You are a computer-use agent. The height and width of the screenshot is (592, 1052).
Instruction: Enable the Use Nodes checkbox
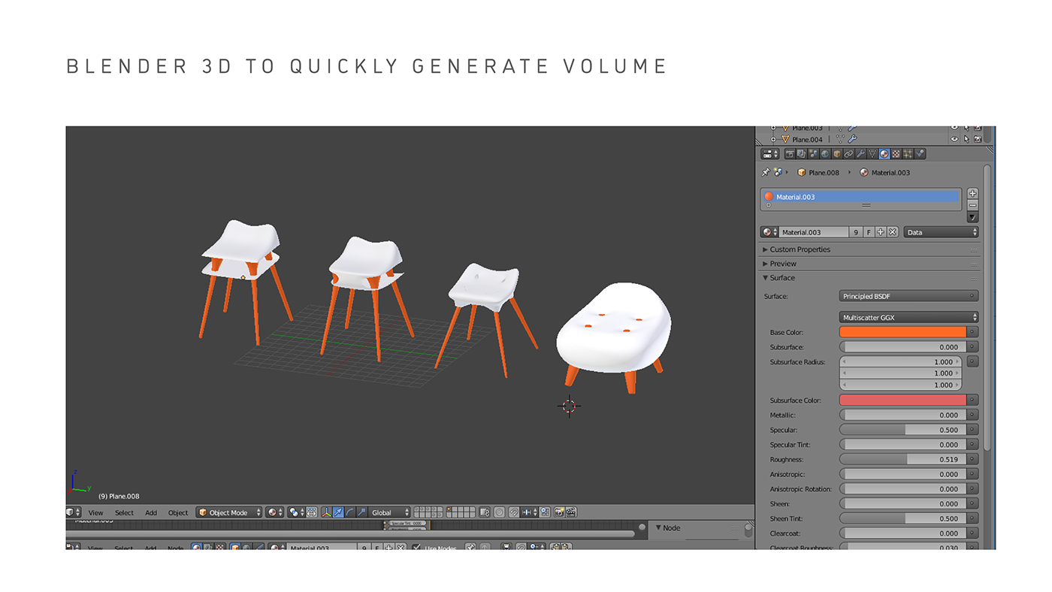pyautogui.click(x=416, y=546)
